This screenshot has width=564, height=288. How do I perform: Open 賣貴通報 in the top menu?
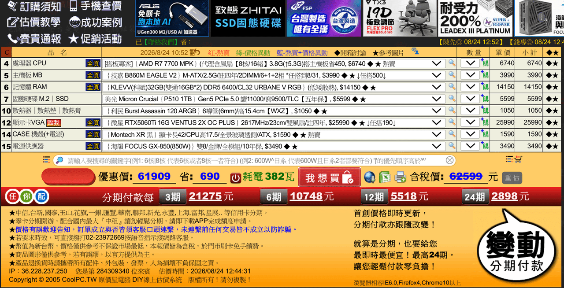[34, 38]
